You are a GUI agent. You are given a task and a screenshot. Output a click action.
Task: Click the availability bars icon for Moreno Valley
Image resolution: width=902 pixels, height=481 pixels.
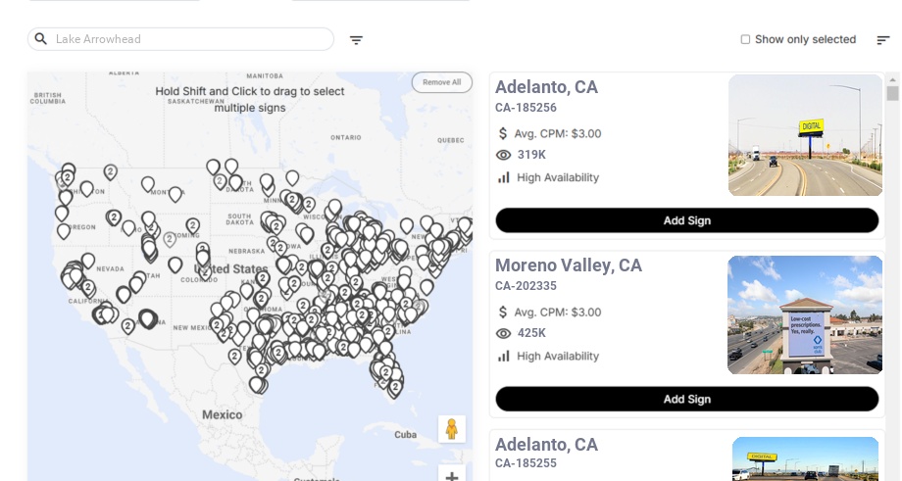tap(504, 356)
